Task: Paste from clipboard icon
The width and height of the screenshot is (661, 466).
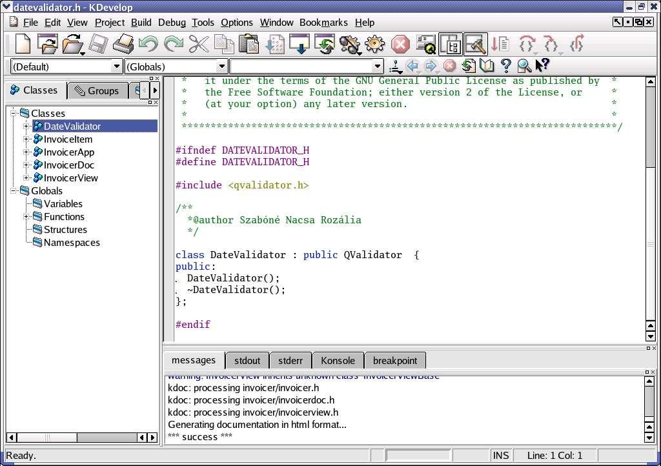Action: 249,44
